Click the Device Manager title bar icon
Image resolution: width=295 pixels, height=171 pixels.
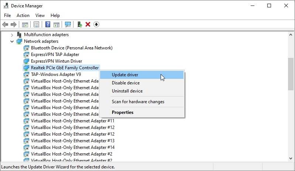[6, 6]
